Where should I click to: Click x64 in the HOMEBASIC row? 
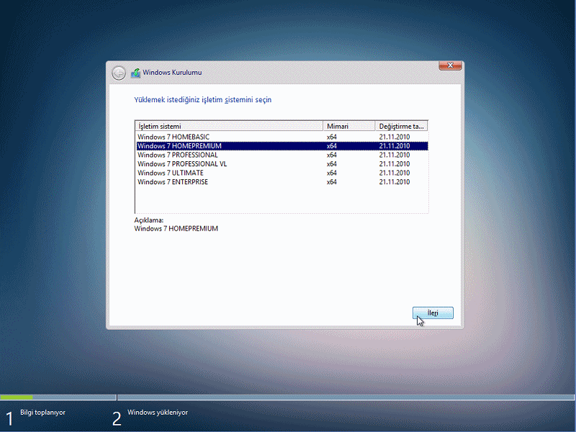click(x=331, y=137)
